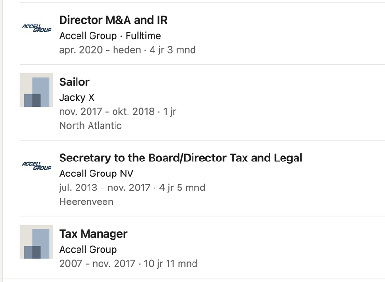The height and width of the screenshot is (282, 385).
Task: Click the Jacky X company name
Action: coord(77,97)
